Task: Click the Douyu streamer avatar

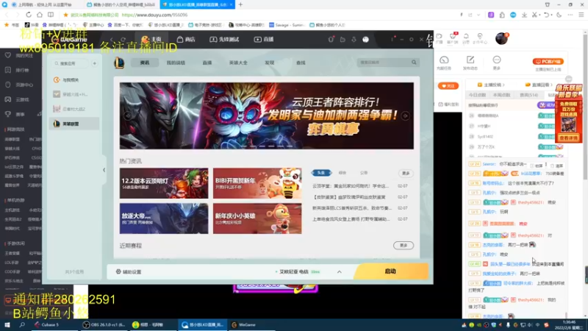Action: (x=501, y=38)
